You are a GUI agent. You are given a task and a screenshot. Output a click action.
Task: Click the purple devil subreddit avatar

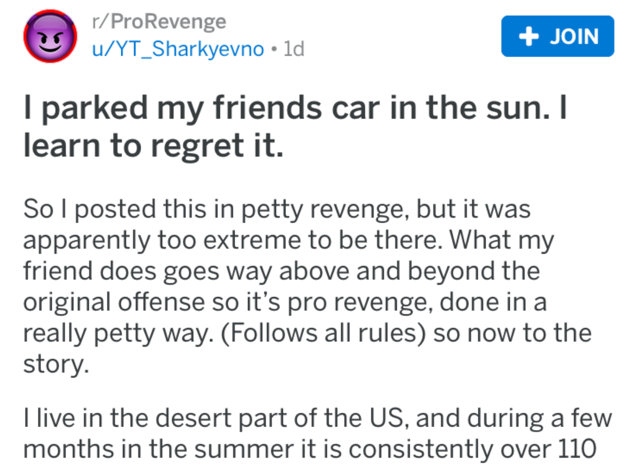coord(50,36)
